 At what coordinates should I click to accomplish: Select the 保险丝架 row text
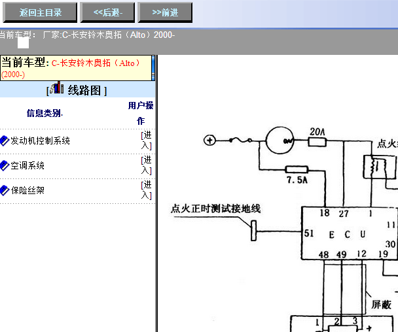pyautogui.click(x=27, y=190)
